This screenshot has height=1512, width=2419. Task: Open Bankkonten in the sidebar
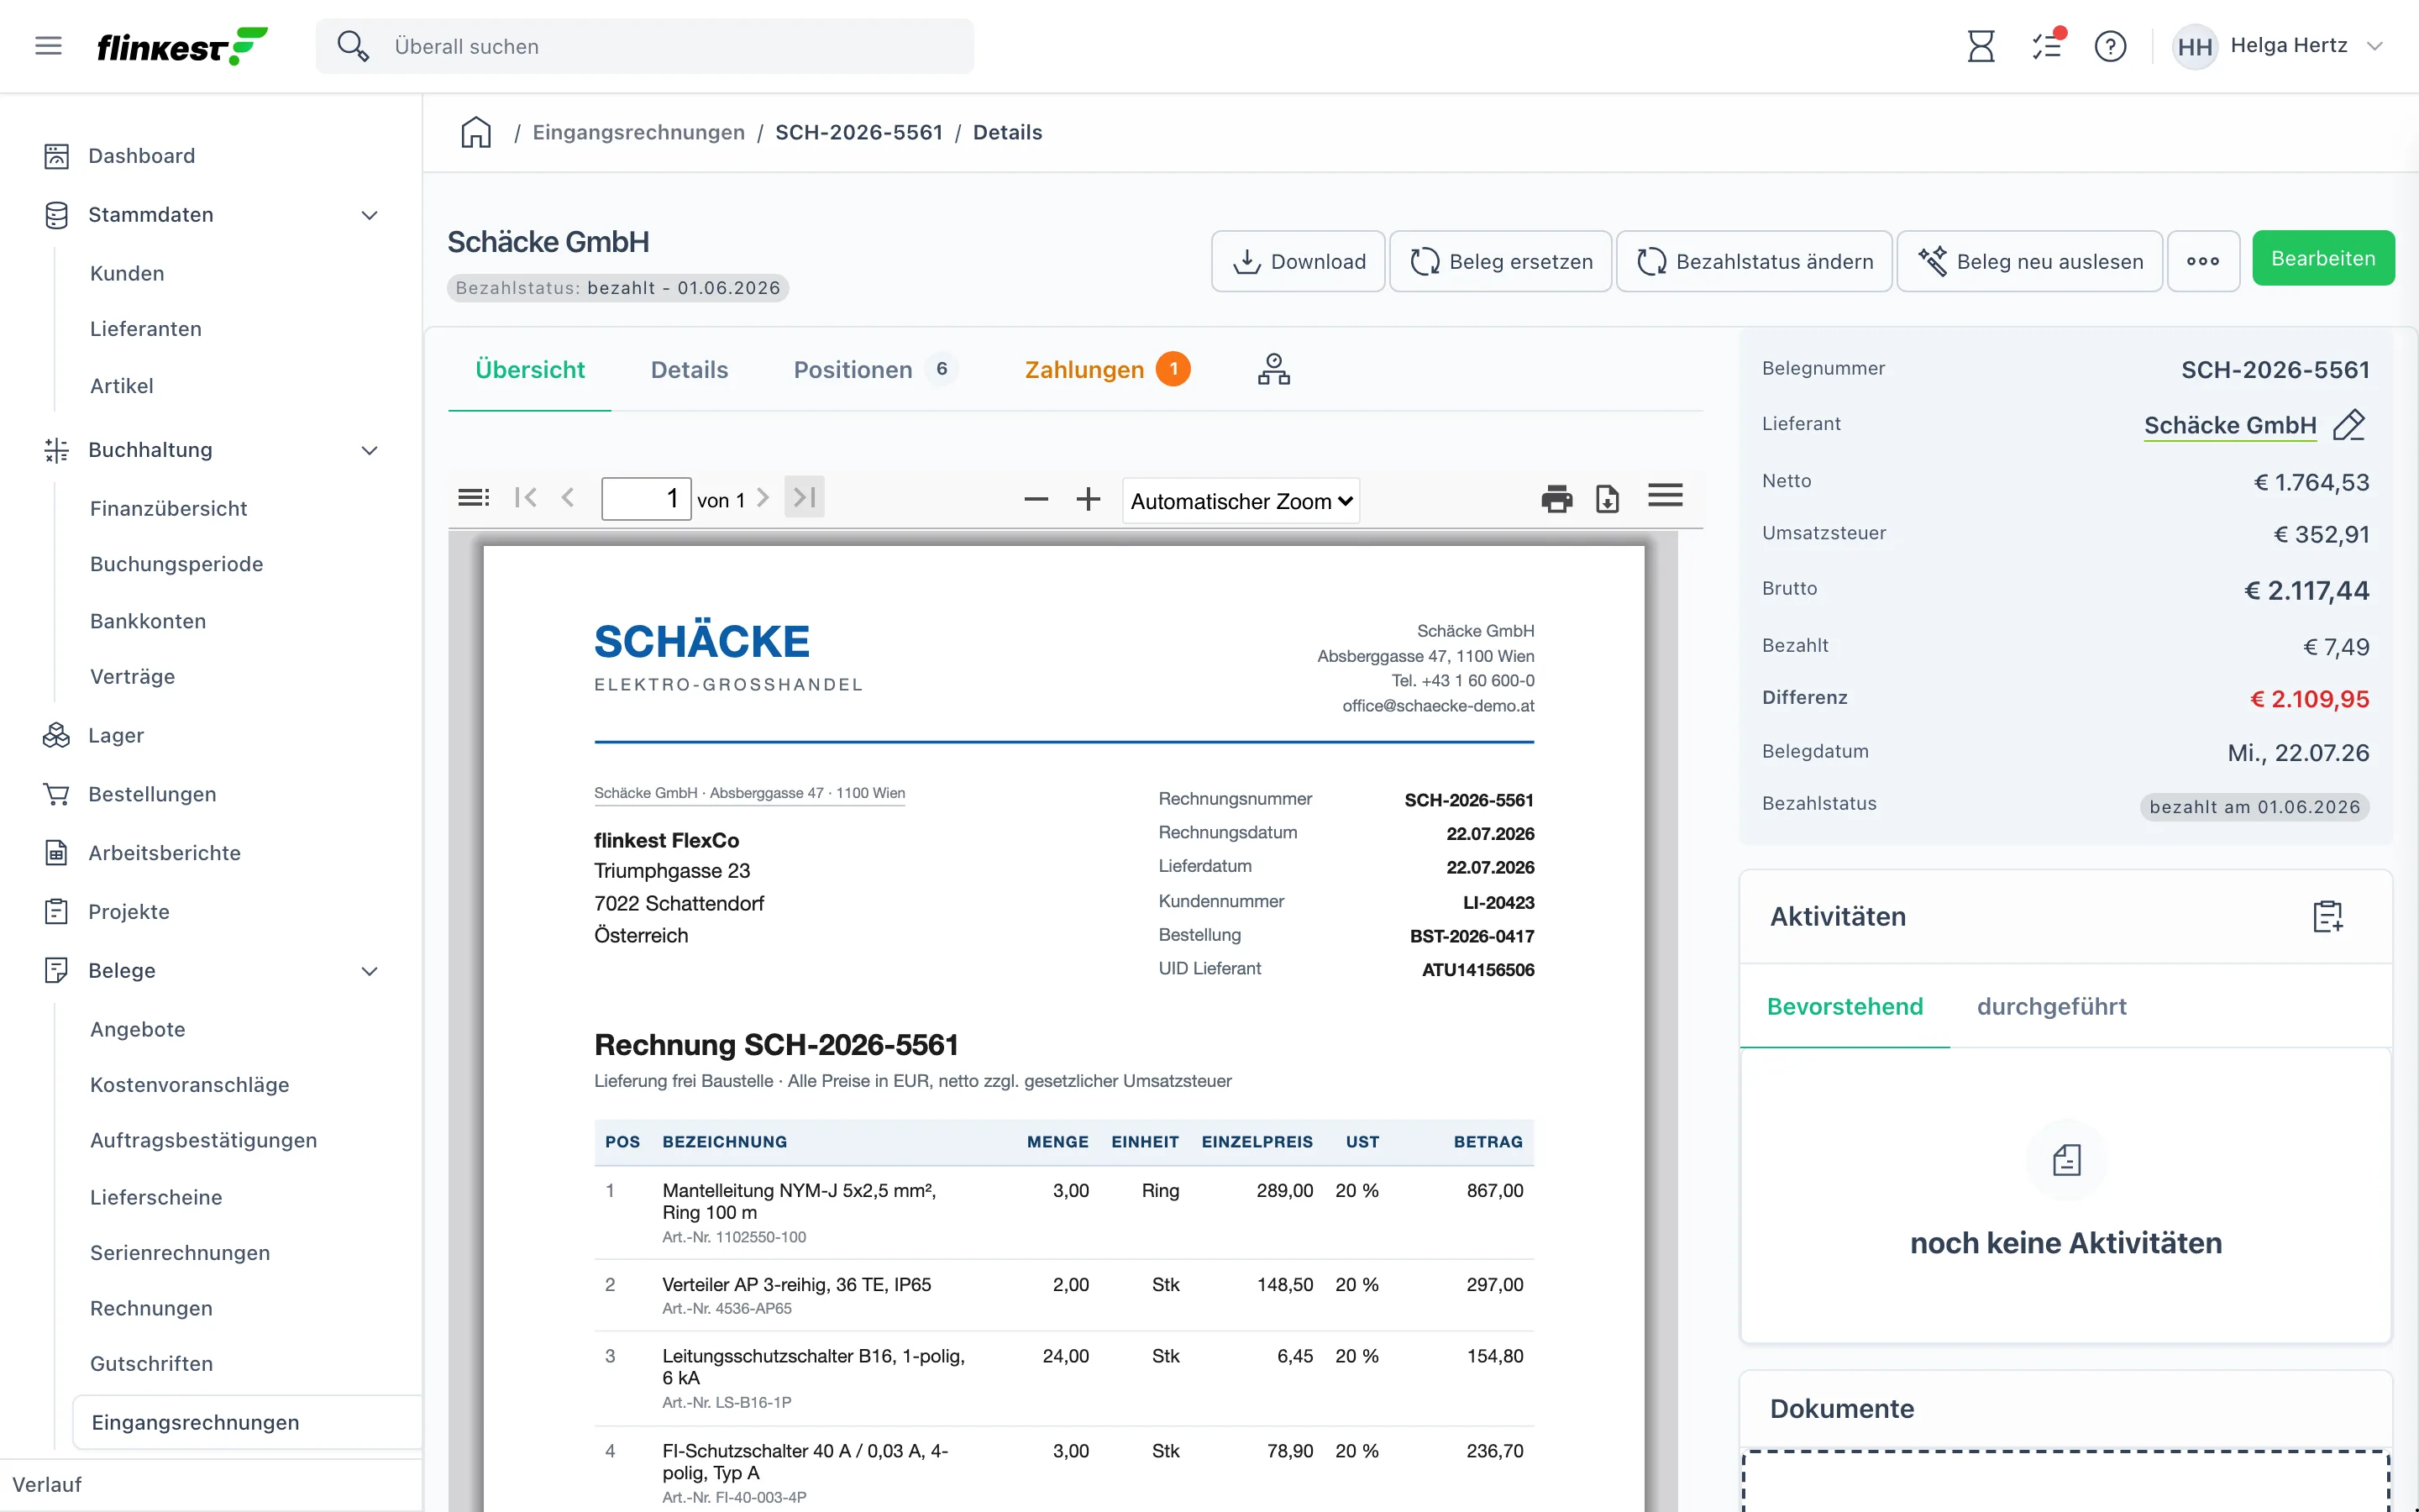click(x=148, y=621)
